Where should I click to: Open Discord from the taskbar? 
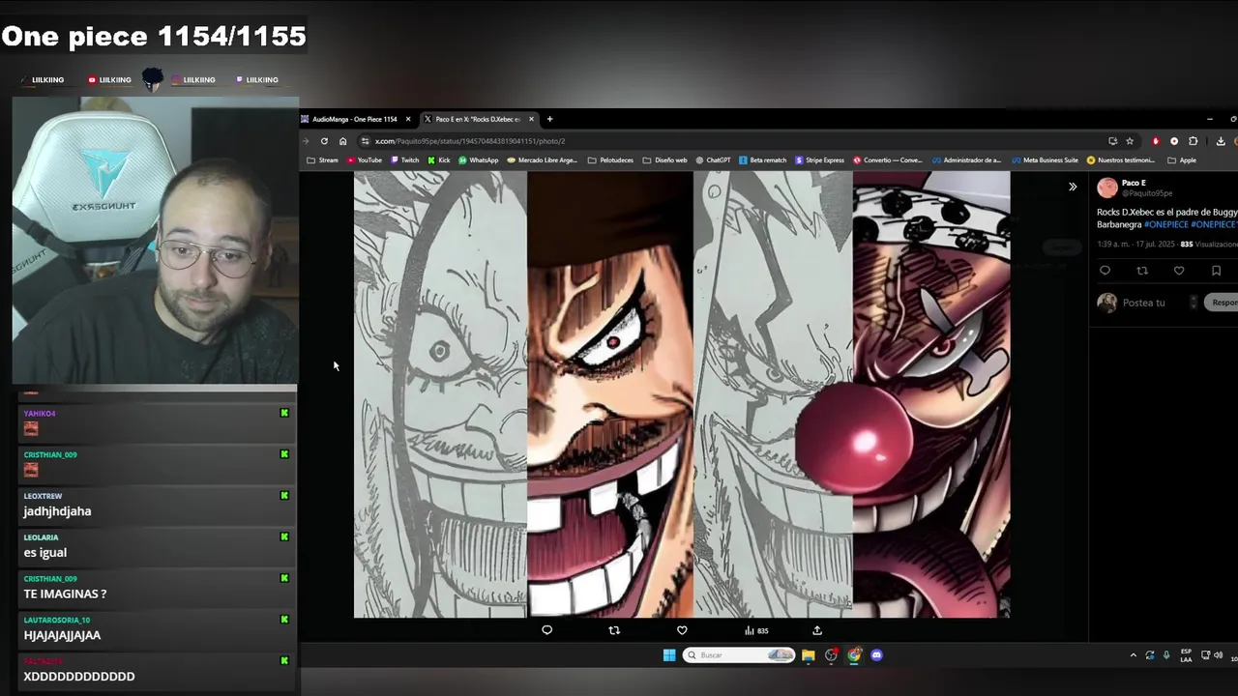pyautogui.click(x=876, y=655)
